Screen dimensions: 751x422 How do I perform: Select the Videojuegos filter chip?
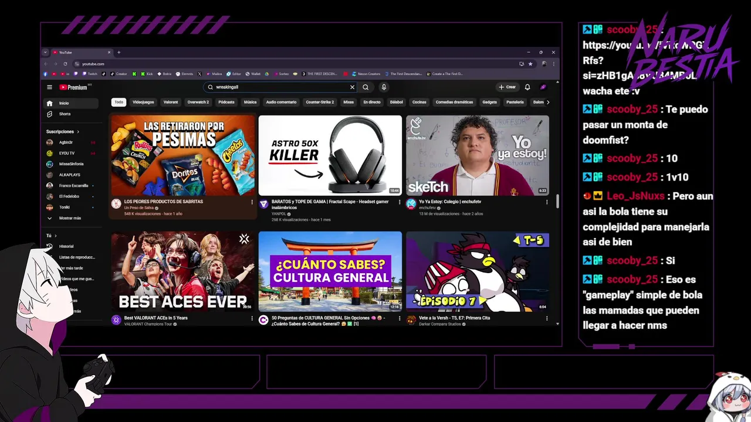[143, 102]
